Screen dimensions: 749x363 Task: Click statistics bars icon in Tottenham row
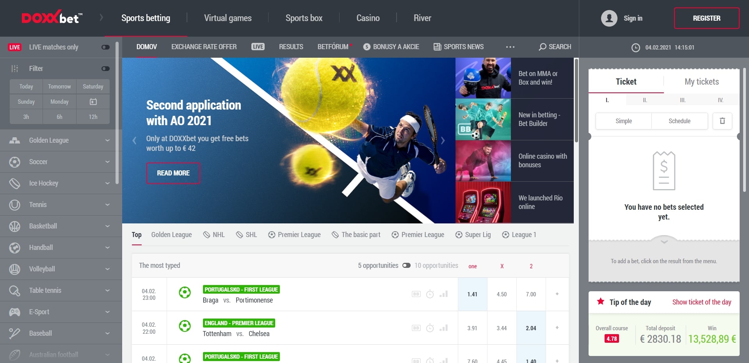coord(443,328)
